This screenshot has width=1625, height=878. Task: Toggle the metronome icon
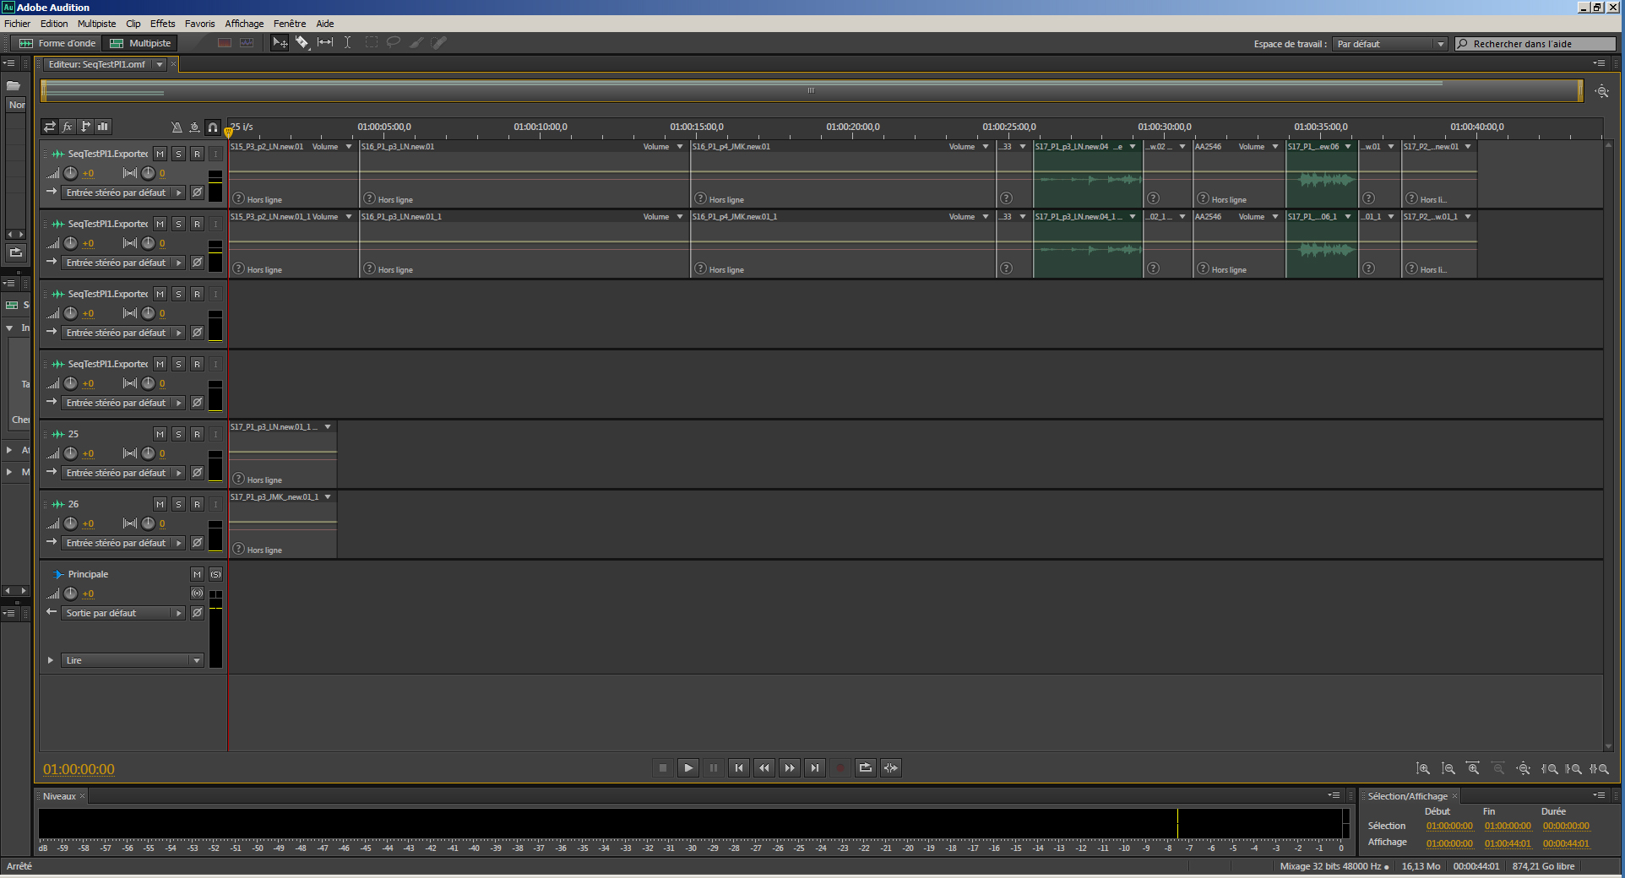(x=177, y=127)
